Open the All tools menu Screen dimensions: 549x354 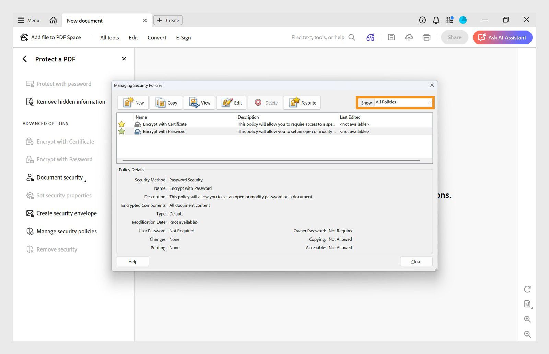[109, 38]
